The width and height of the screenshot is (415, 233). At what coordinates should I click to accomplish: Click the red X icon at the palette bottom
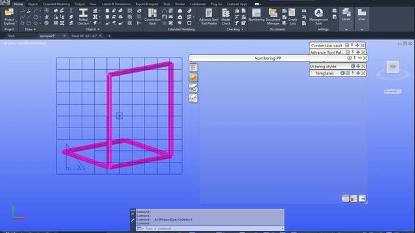click(353, 199)
